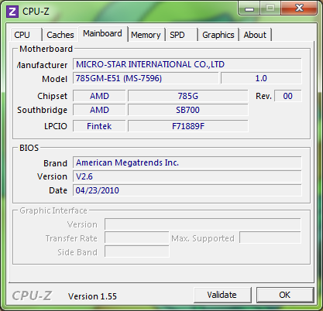Click the LPCIO label
The image size is (323, 311).
pyautogui.click(x=56, y=126)
